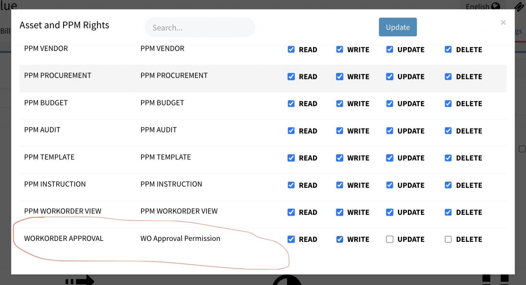Disable UPDATE for PPM Procurement
The image size is (526, 285).
(x=390, y=77)
